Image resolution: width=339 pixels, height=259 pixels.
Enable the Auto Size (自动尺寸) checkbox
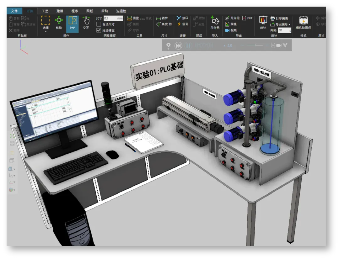pos(99,24)
